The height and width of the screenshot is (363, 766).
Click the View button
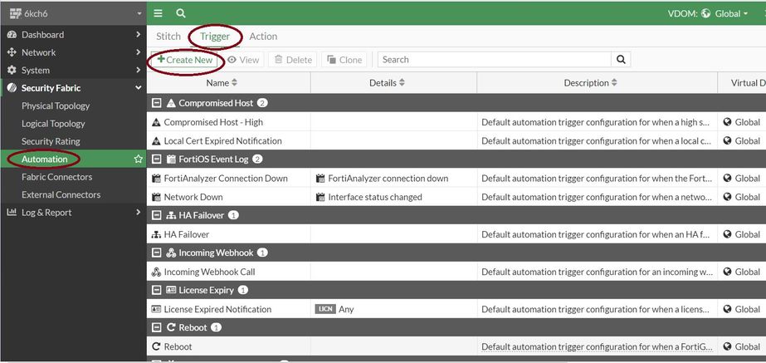[x=243, y=60]
